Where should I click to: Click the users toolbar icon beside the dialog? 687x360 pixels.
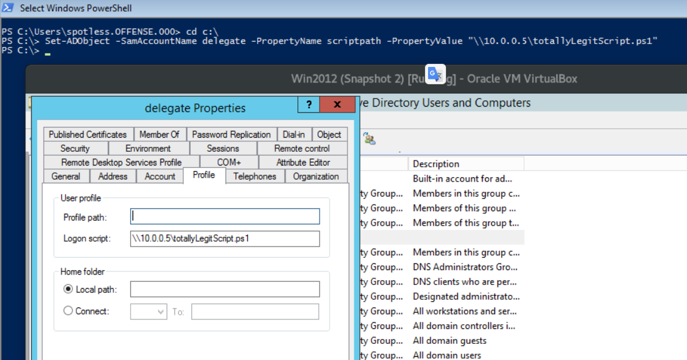click(370, 139)
